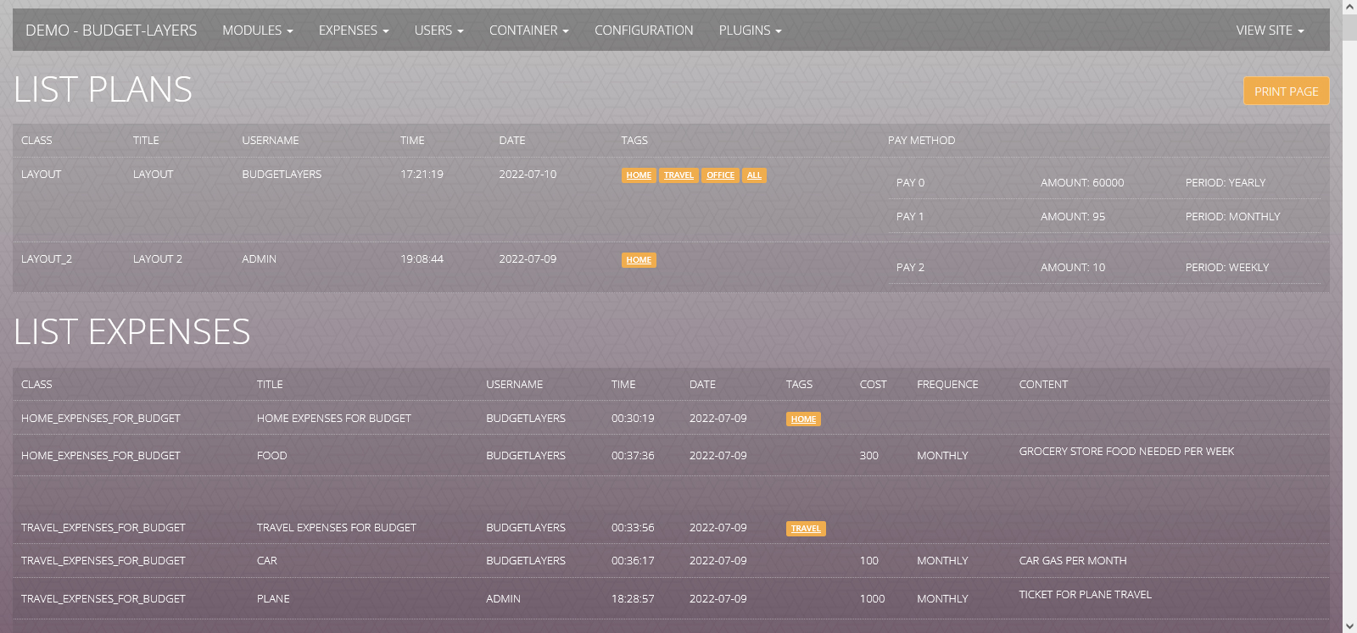Click the View Site dropdown
This screenshot has width=1357, height=633.
[1269, 31]
